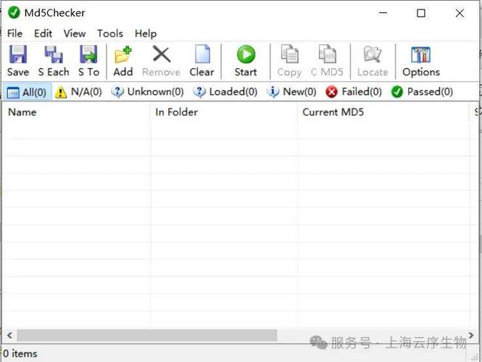Click the horizontal scrollbar thumb
Image resolution: width=482 pixels, height=362 pixels.
pos(146,336)
